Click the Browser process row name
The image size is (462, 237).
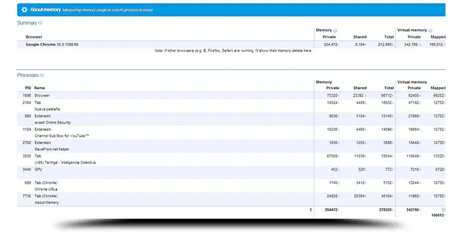coord(42,95)
